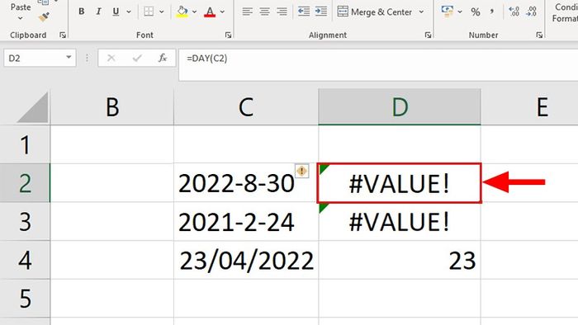Apply yellow fill color bucket
The height and width of the screenshot is (325, 578).
point(182,12)
